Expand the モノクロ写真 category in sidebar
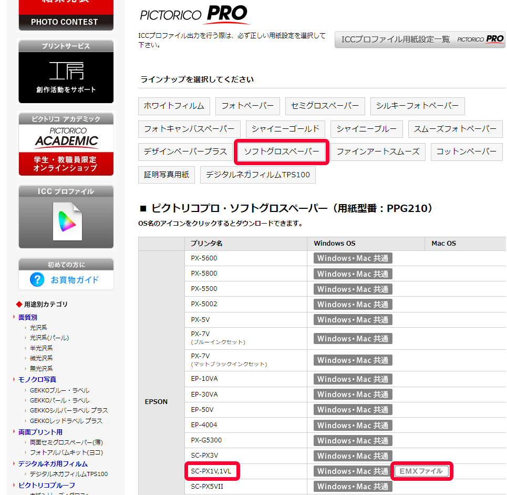Image resolution: width=507 pixels, height=495 pixels. pos(37,379)
